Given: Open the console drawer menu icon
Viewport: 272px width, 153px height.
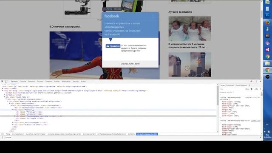Looking at the screenshot, I should [x=2, y=137].
